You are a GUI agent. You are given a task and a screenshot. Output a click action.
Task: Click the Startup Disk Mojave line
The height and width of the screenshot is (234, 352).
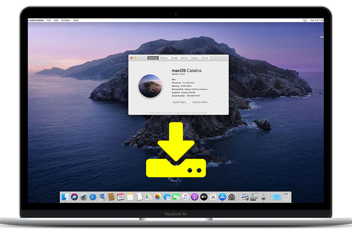(189, 89)
